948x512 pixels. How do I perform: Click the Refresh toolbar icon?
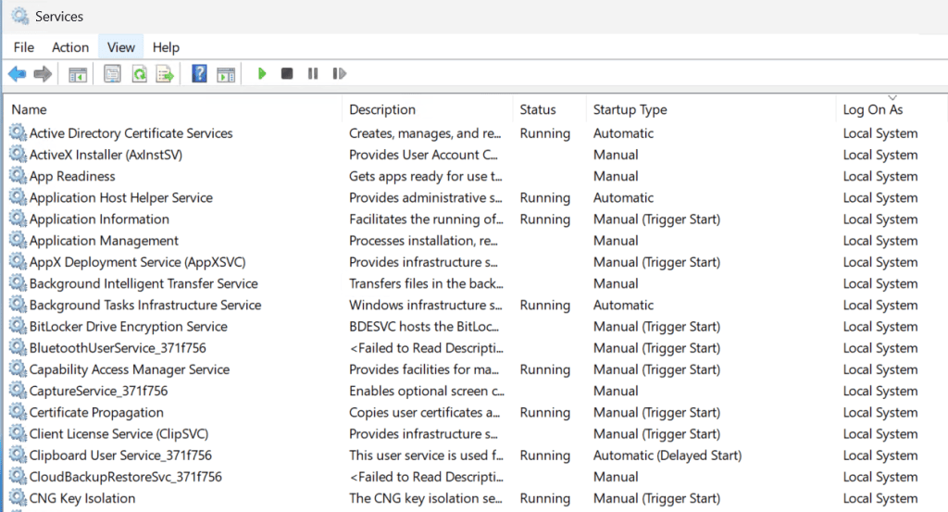(139, 74)
